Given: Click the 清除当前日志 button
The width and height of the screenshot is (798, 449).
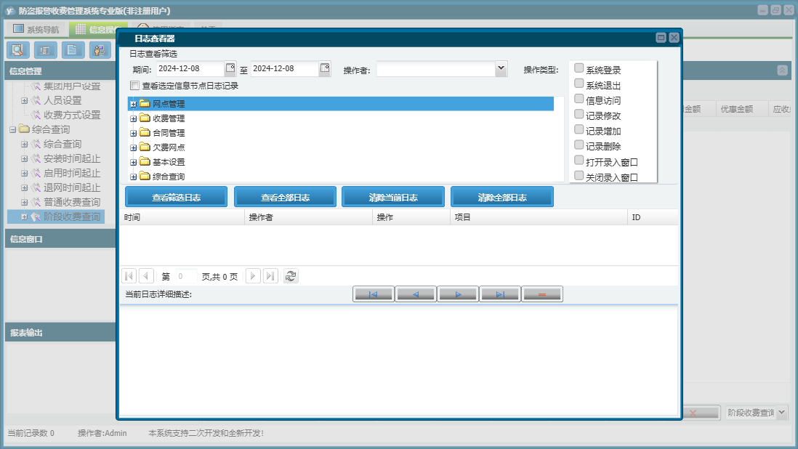Looking at the screenshot, I should [x=393, y=197].
